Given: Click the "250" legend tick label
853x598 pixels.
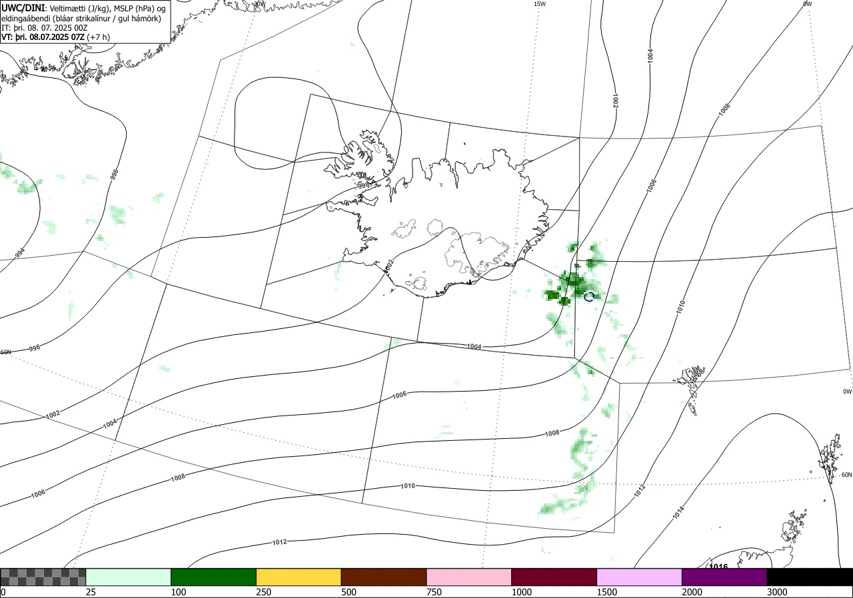Looking at the screenshot, I should coord(265,592).
